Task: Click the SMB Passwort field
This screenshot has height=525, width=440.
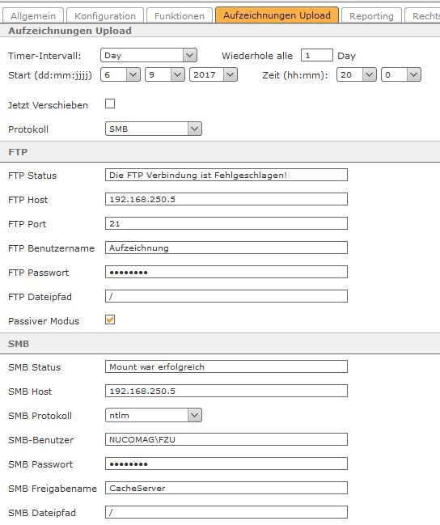Action: tap(226, 464)
